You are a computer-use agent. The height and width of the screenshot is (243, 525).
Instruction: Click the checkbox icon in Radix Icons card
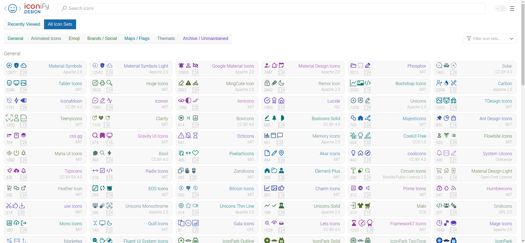click(102, 170)
